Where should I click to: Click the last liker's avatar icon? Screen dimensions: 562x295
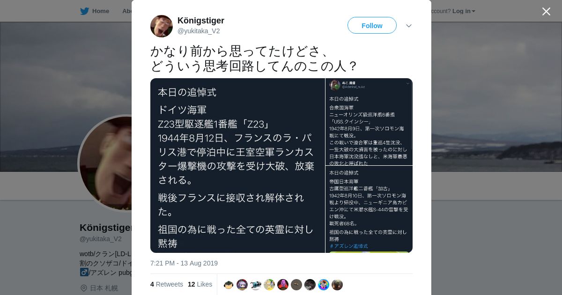(337, 285)
